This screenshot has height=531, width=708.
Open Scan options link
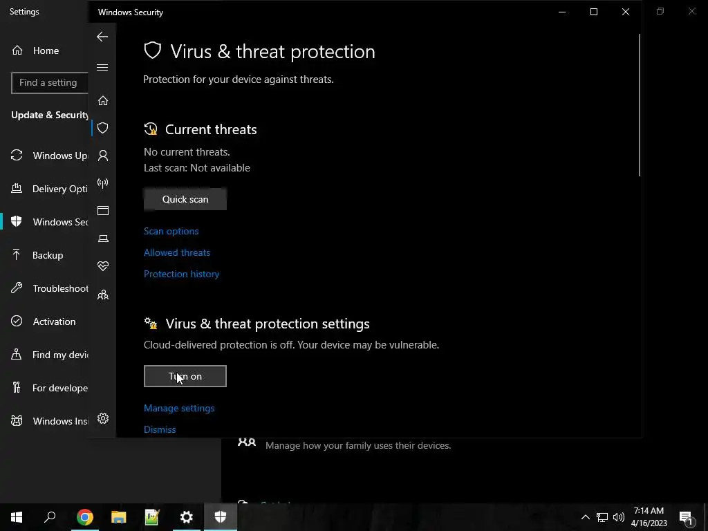point(171,231)
